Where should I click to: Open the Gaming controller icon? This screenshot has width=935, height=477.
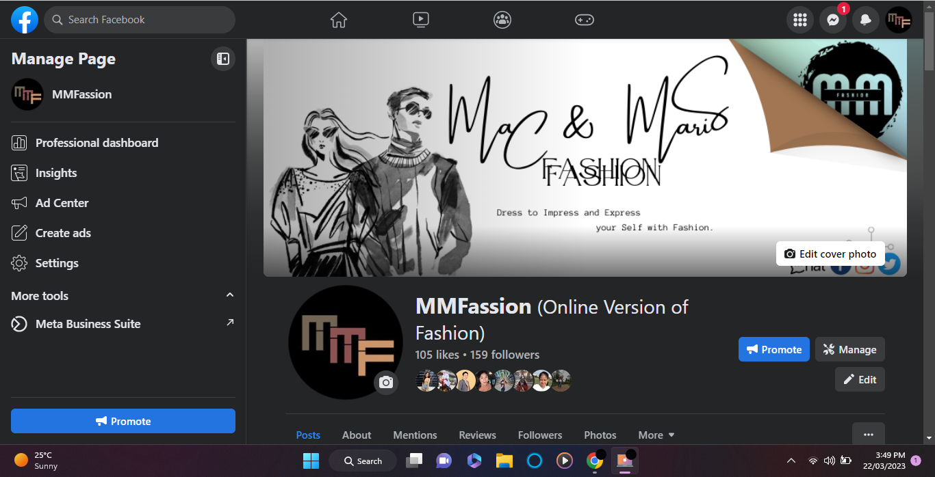tap(584, 20)
